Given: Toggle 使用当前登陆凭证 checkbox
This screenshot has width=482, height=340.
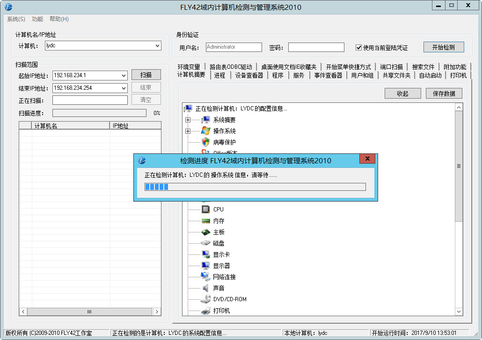Looking at the screenshot, I should (358, 47).
